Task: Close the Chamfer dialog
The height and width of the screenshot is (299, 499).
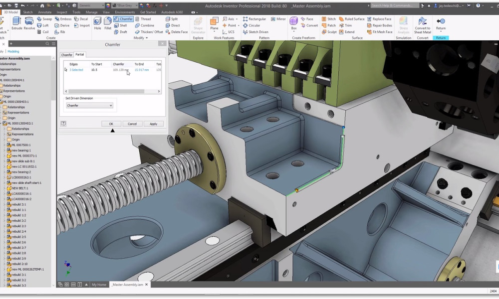Action: 162,43
